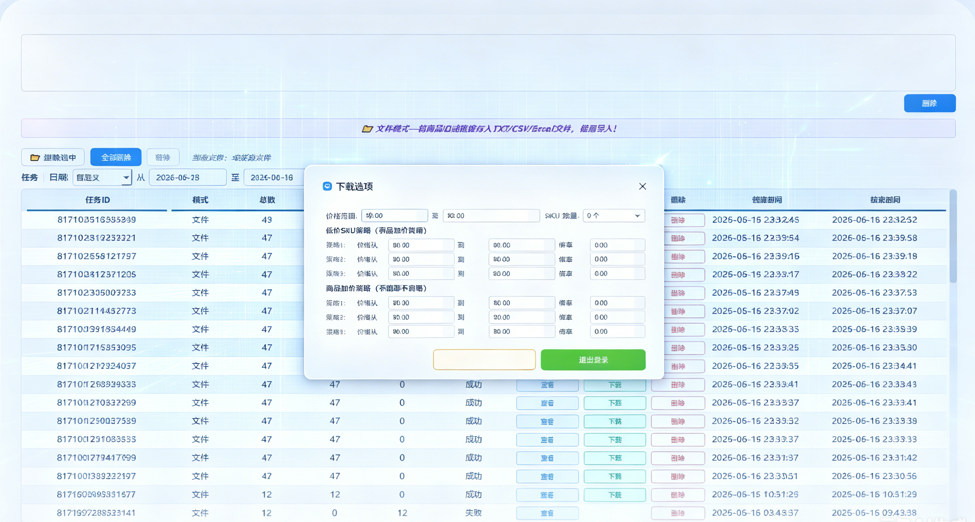Click 下载 in the row ending 23:31:42

point(615,458)
